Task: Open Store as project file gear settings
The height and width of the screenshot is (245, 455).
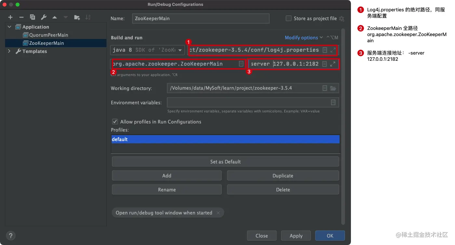Action: (x=341, y=19)
